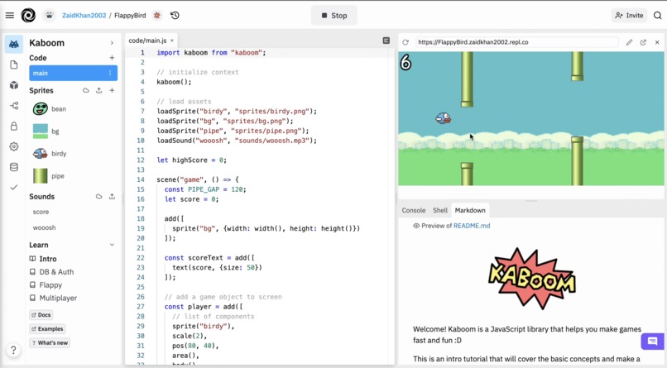Open the chat bubble widget

click(653, 342)
